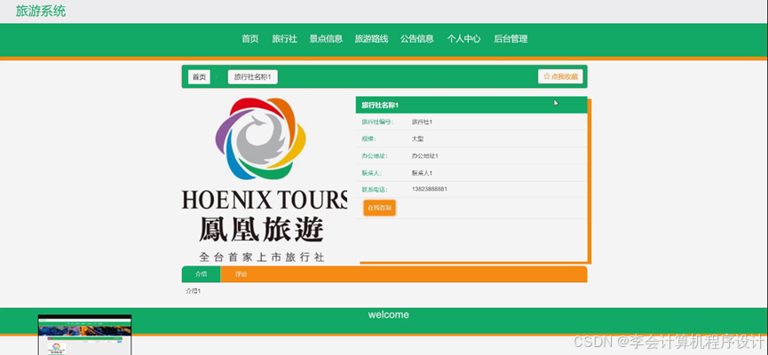Open the 后台管理 navigation menu item
768x355 pixels.
tap(511, 39)
